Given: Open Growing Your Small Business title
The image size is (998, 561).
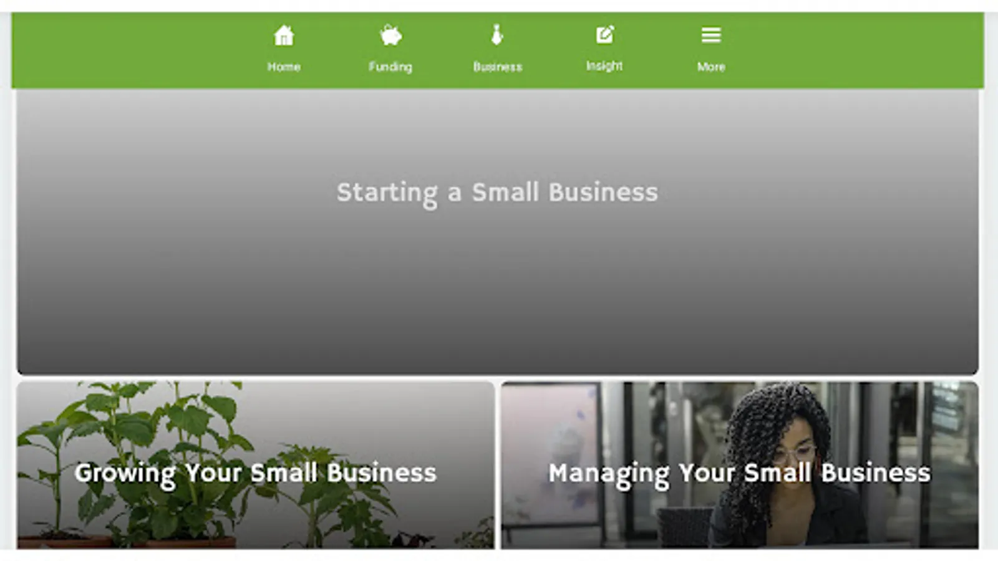Looking at the screenshot, I should pyautogui.click(x=255, y=473).
